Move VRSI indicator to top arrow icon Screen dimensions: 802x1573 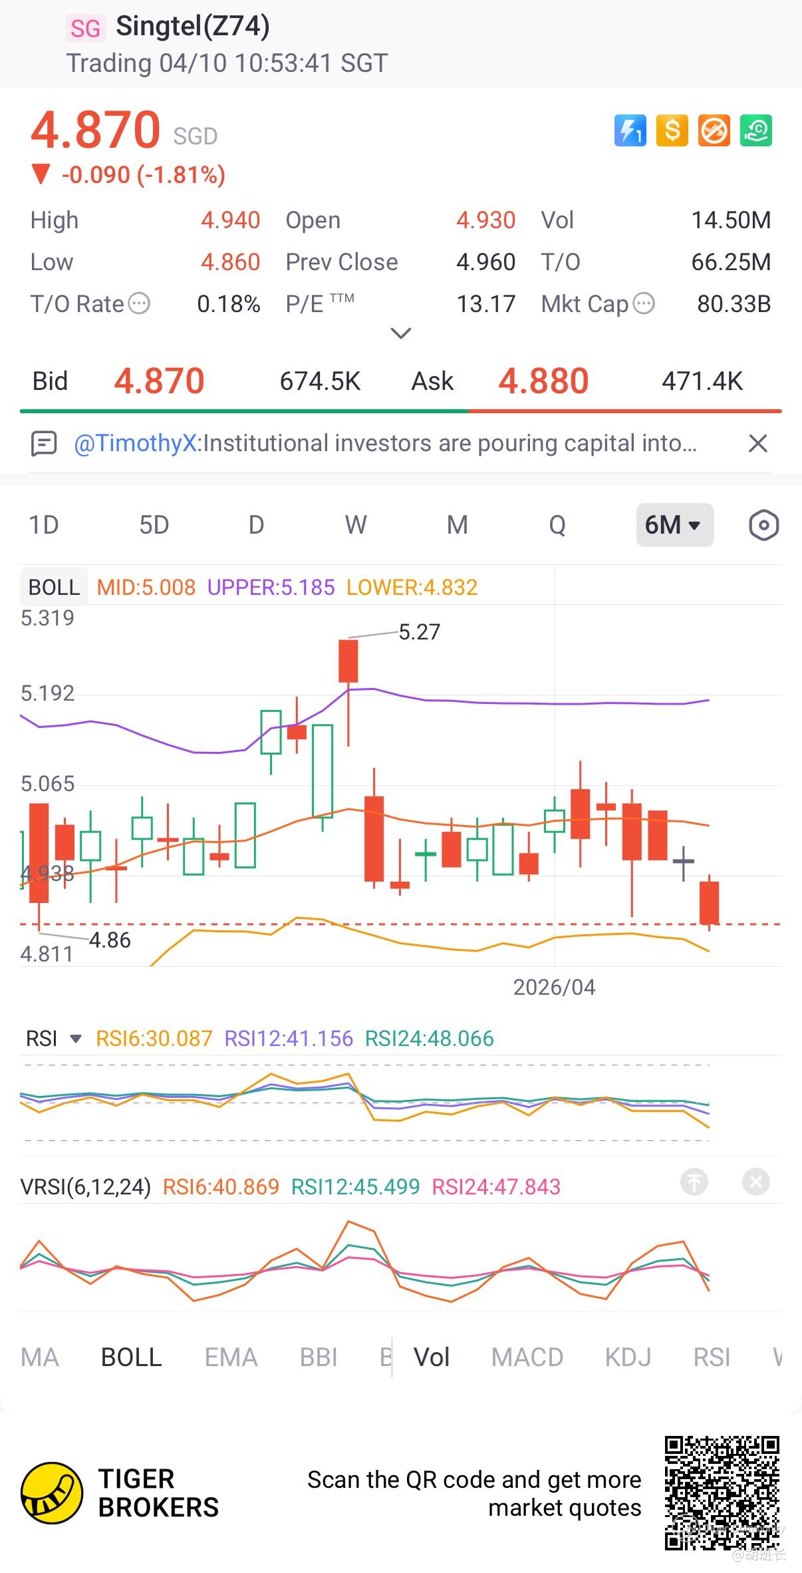pyautogui.click(x=694, y=1182)
